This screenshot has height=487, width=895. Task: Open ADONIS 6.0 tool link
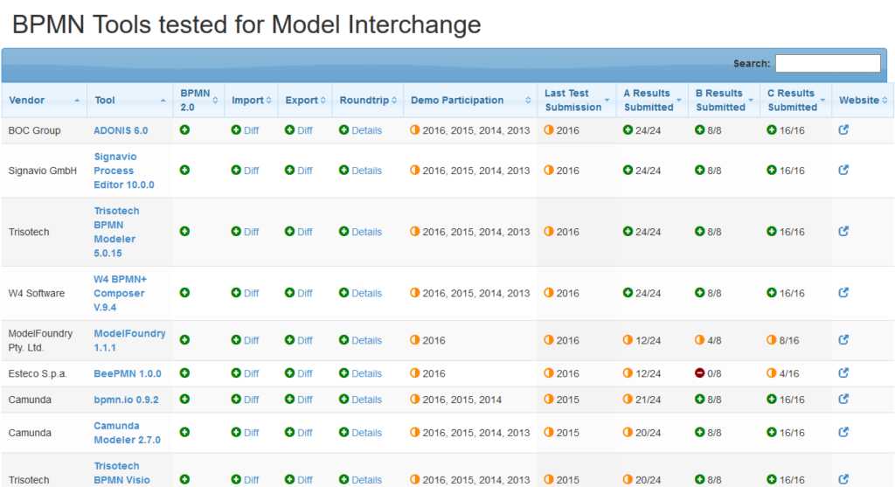click(x=121, y=130)
